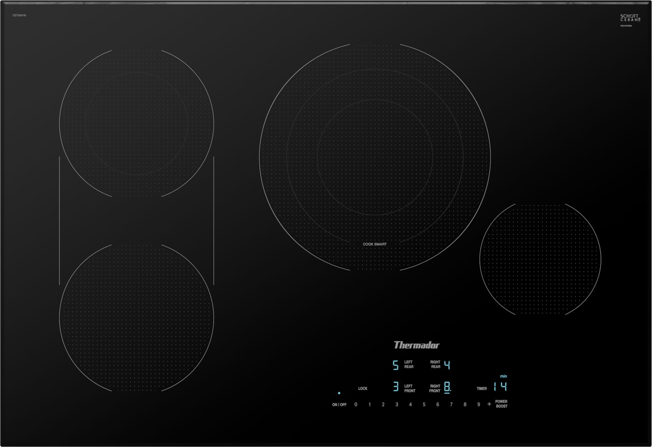The width and height of the screenshot is (652, 447).
Task: Tap heat level 4 on number row
Action: pos(410,405)
